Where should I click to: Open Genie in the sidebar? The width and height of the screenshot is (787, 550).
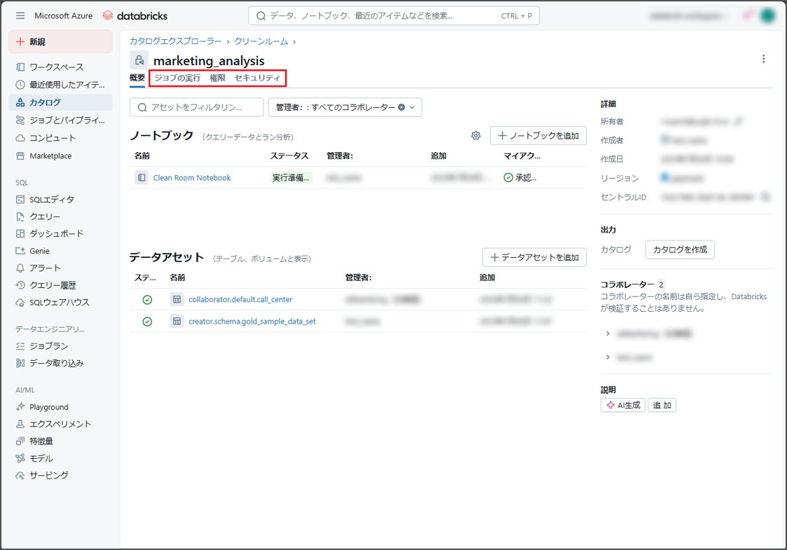point(61,251)
